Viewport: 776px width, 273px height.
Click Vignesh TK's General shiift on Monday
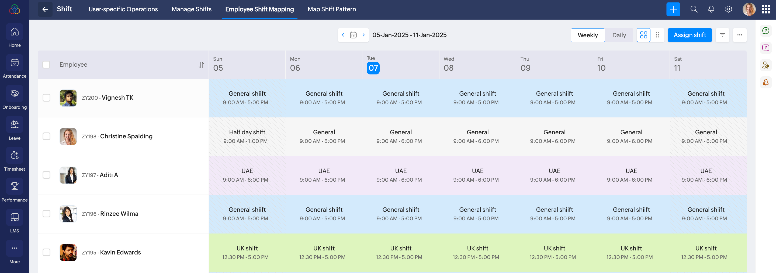(324, 98)
